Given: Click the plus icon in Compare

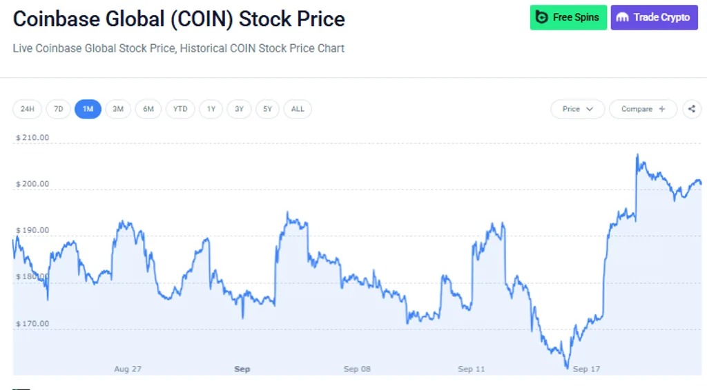Looking at the screenshot, I should tap(662, 109).
